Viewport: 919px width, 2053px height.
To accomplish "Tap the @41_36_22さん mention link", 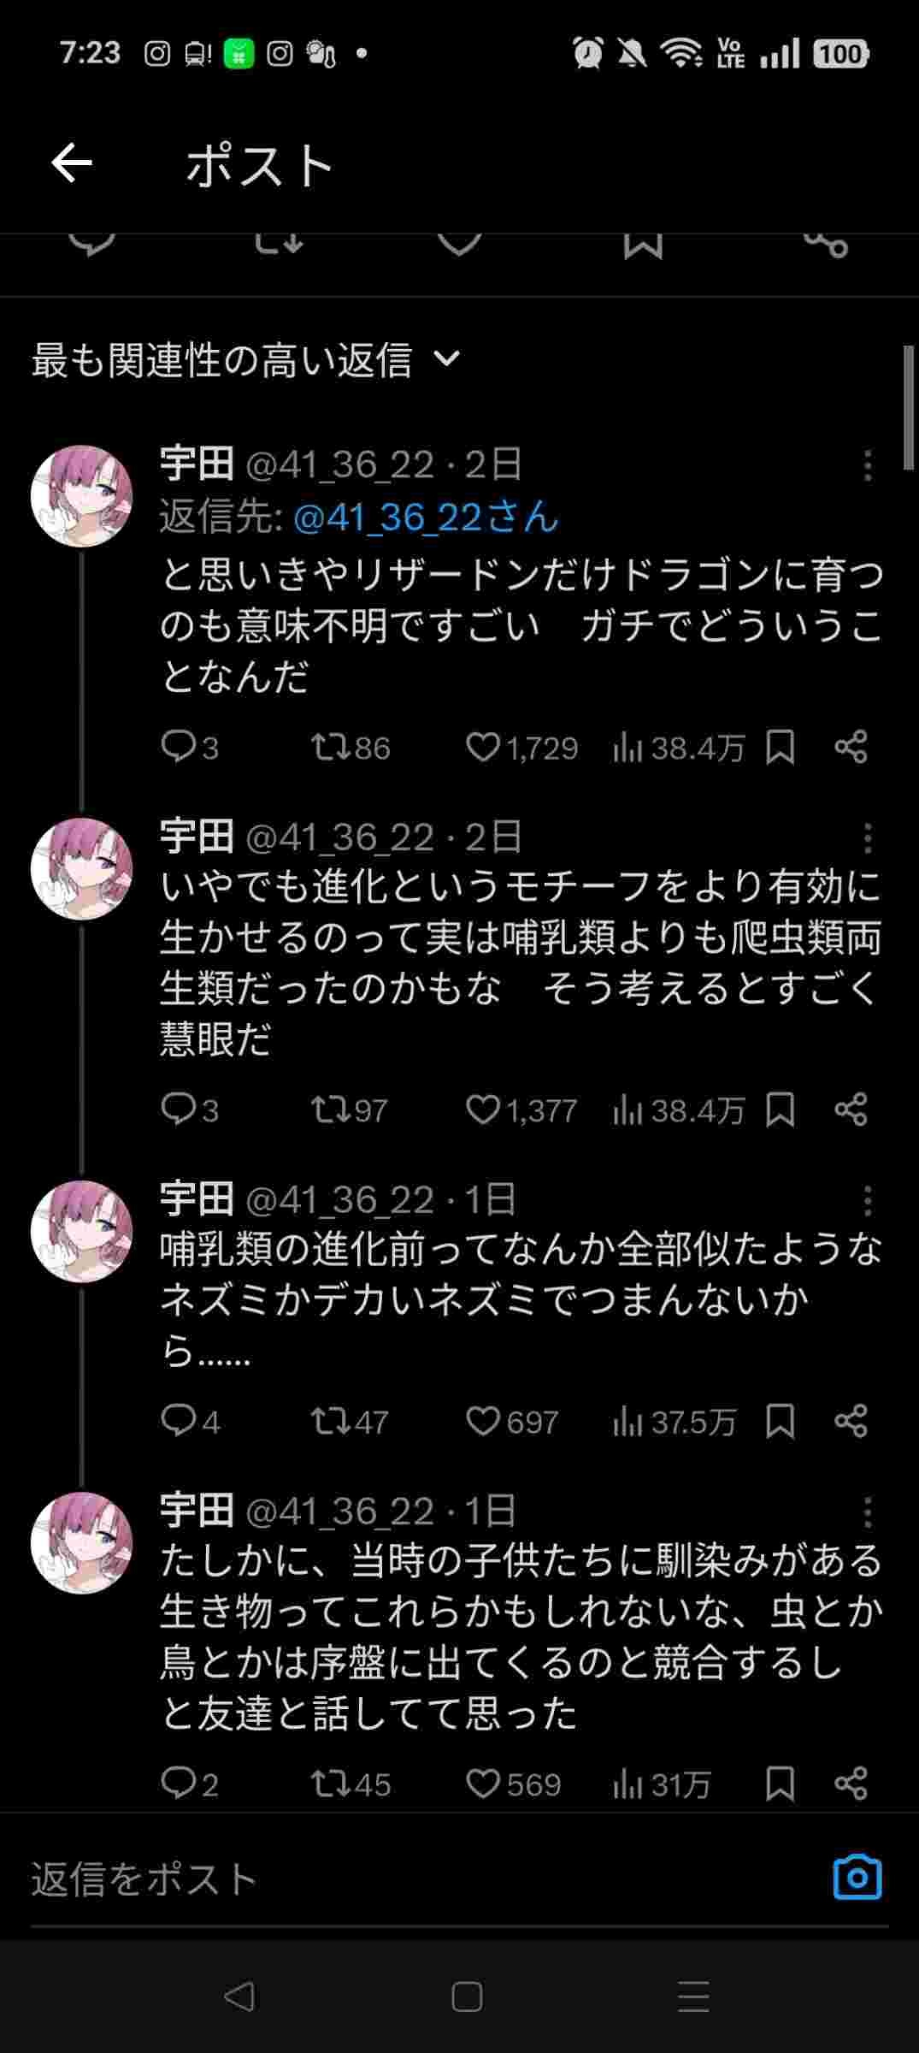I will pos(426,517).
